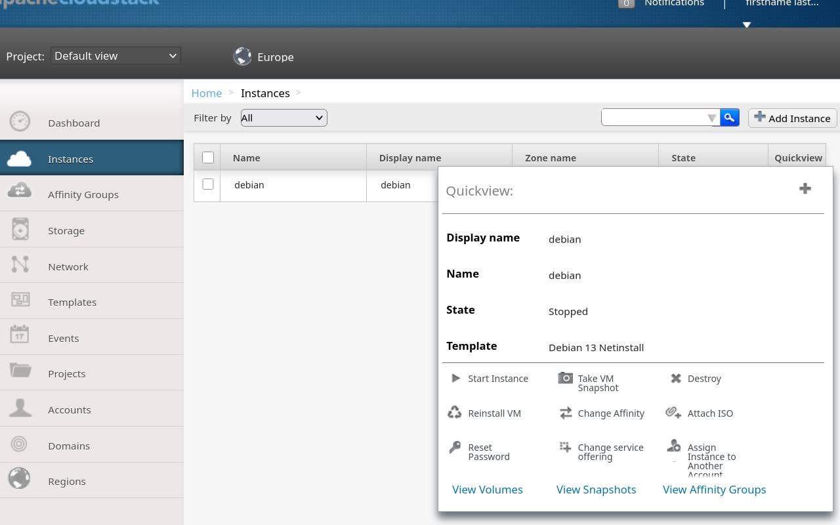Viewport: 840px width, 525px height.
Task: Click the Add Instance button
Action: pyautogui.click(x=792, y=118)
